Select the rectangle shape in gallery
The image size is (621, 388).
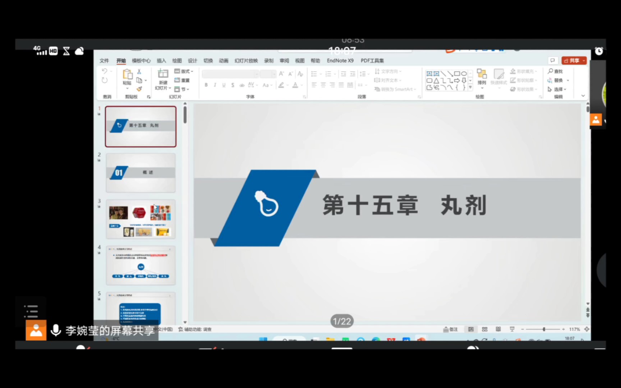(x=457, y=74)
